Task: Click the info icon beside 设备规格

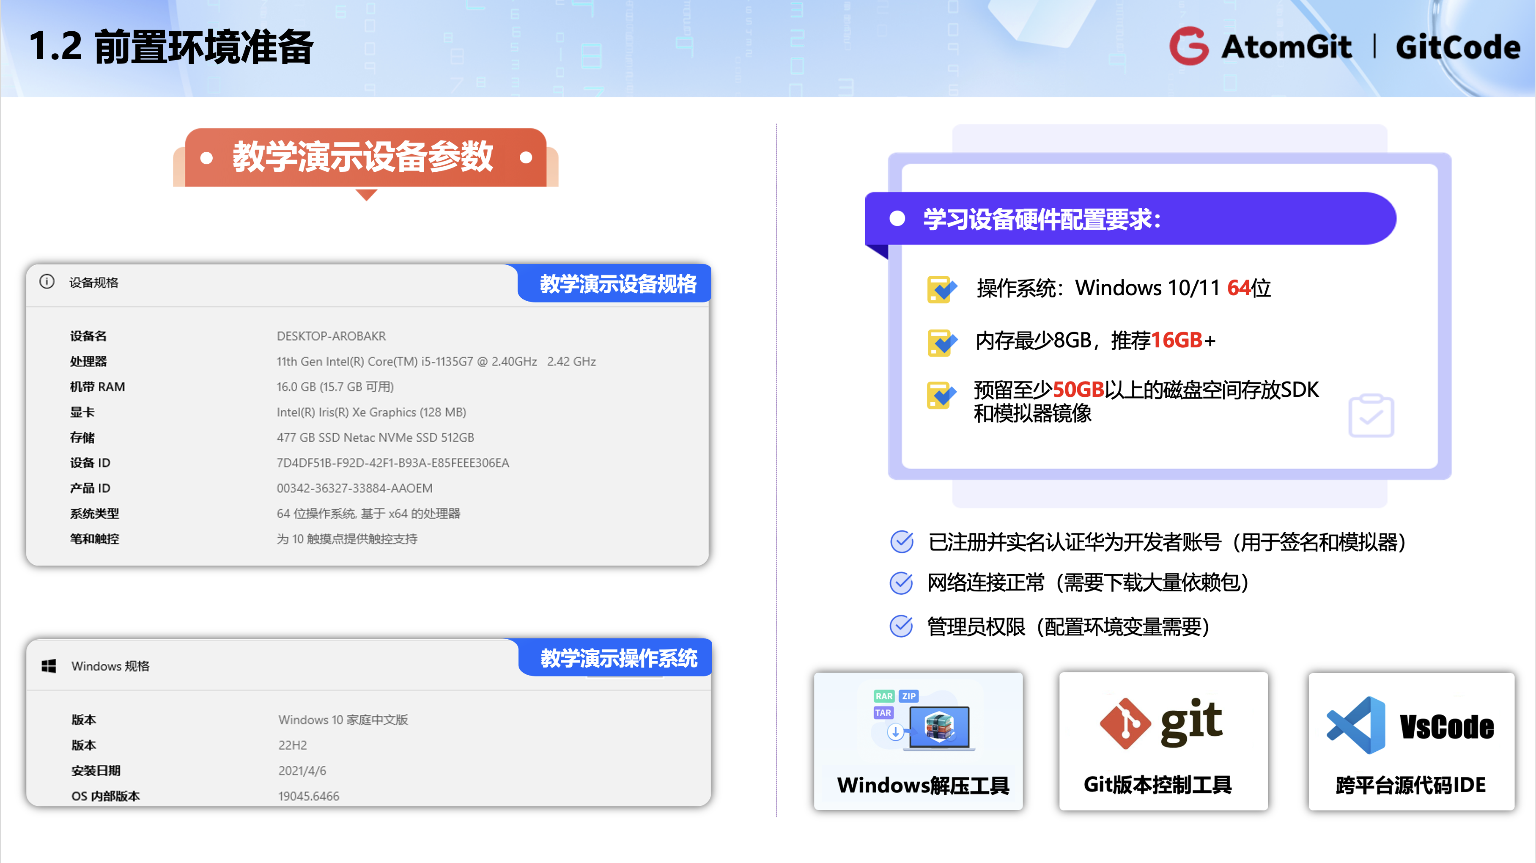Action: pos(47,281)
